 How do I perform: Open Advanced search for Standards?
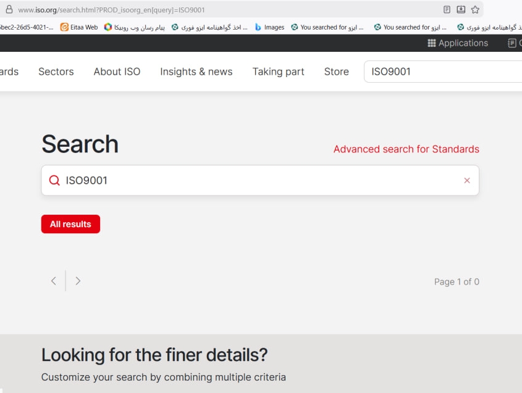406,149
